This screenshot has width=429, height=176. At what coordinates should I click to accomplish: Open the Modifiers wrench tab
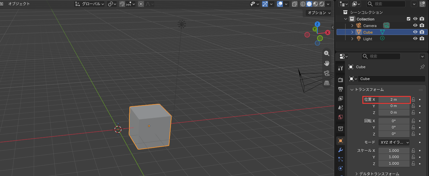coord(341,150)
